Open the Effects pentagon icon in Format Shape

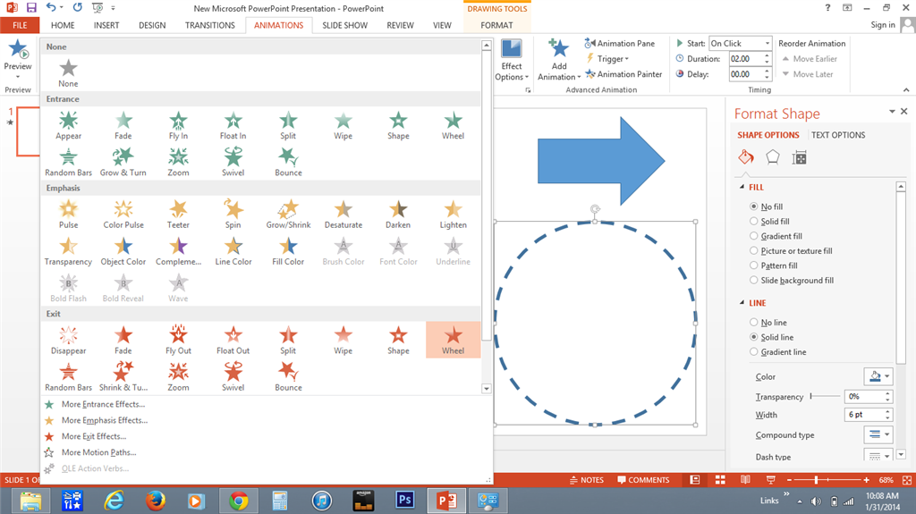772,157
